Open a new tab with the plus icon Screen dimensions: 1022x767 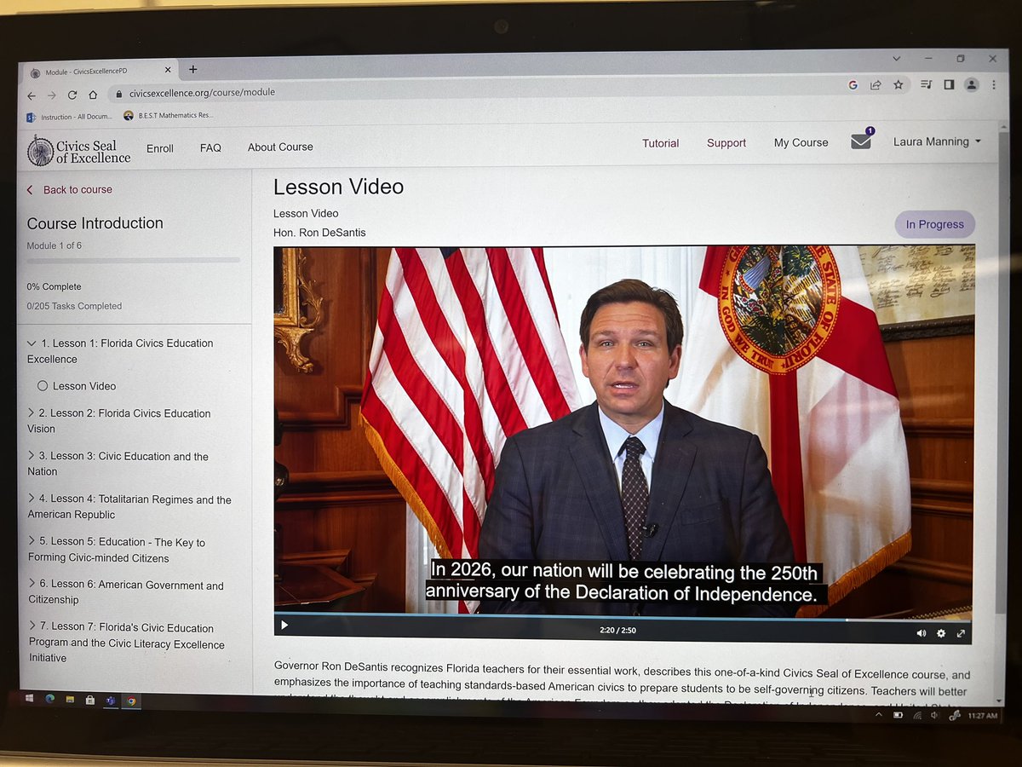pyautogui.click(x=192, y=70)
